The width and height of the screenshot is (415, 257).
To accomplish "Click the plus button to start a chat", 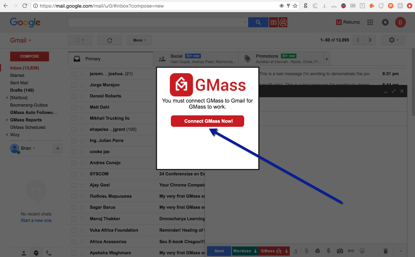I will 58,148.
